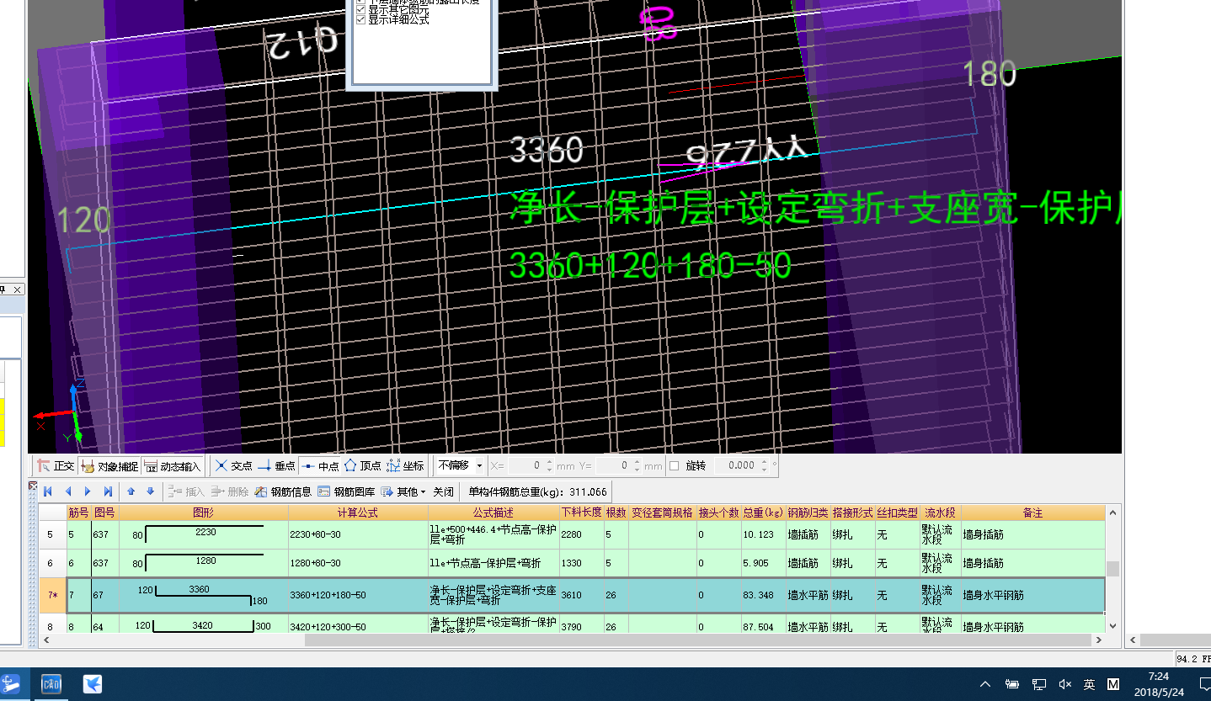Click length value 3610 cell
This screenshot has width=1211, height=701.
coord(581,595)
